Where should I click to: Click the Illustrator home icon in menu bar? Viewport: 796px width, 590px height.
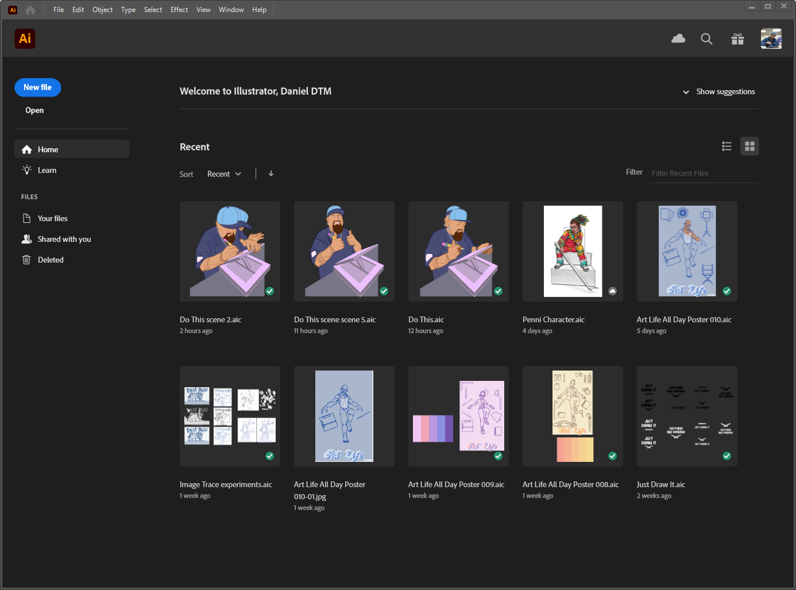click(x=30, y=10)
